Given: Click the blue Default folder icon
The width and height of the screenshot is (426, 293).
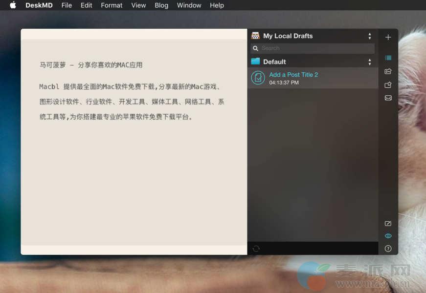Looking at the screenshot, I should pyautogui.click(x=255, y=62).
